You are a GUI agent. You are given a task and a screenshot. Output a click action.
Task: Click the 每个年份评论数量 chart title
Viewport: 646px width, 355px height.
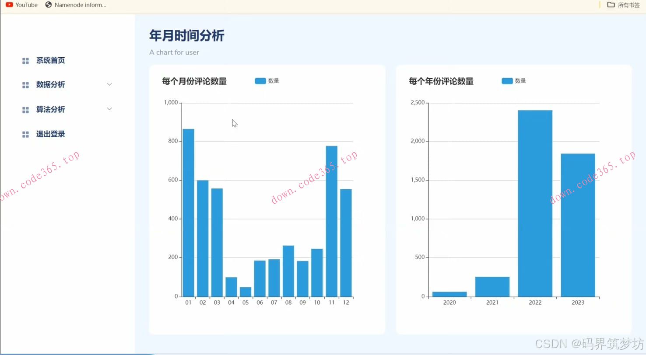pyautogui.click(x=441, y=81)
